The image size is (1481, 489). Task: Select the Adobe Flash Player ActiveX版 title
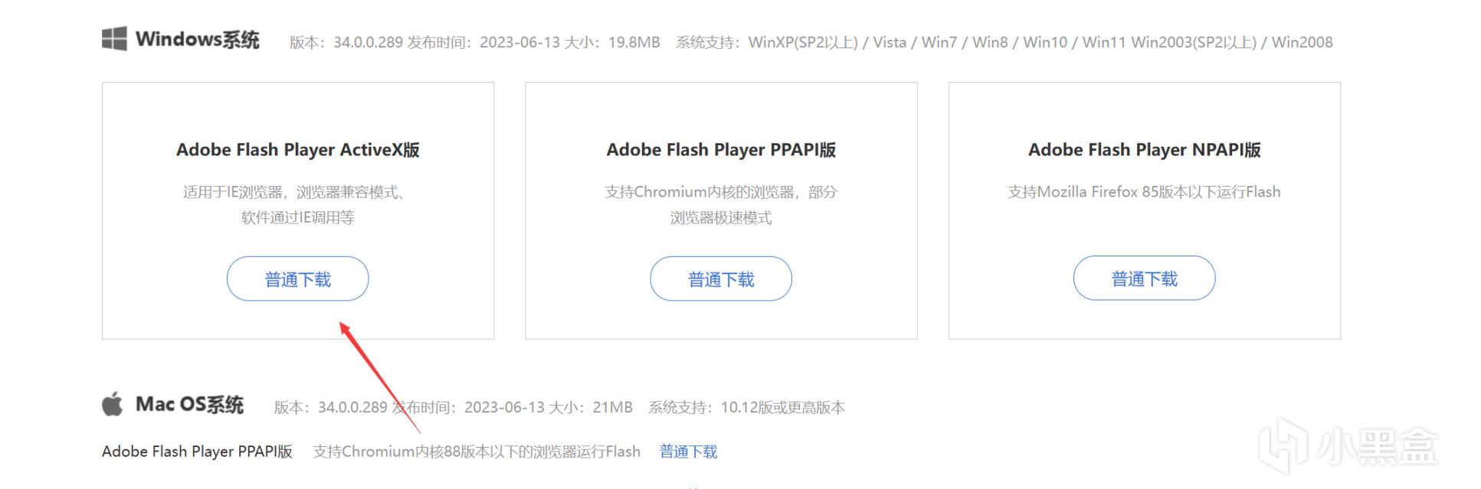coord(298,150)
